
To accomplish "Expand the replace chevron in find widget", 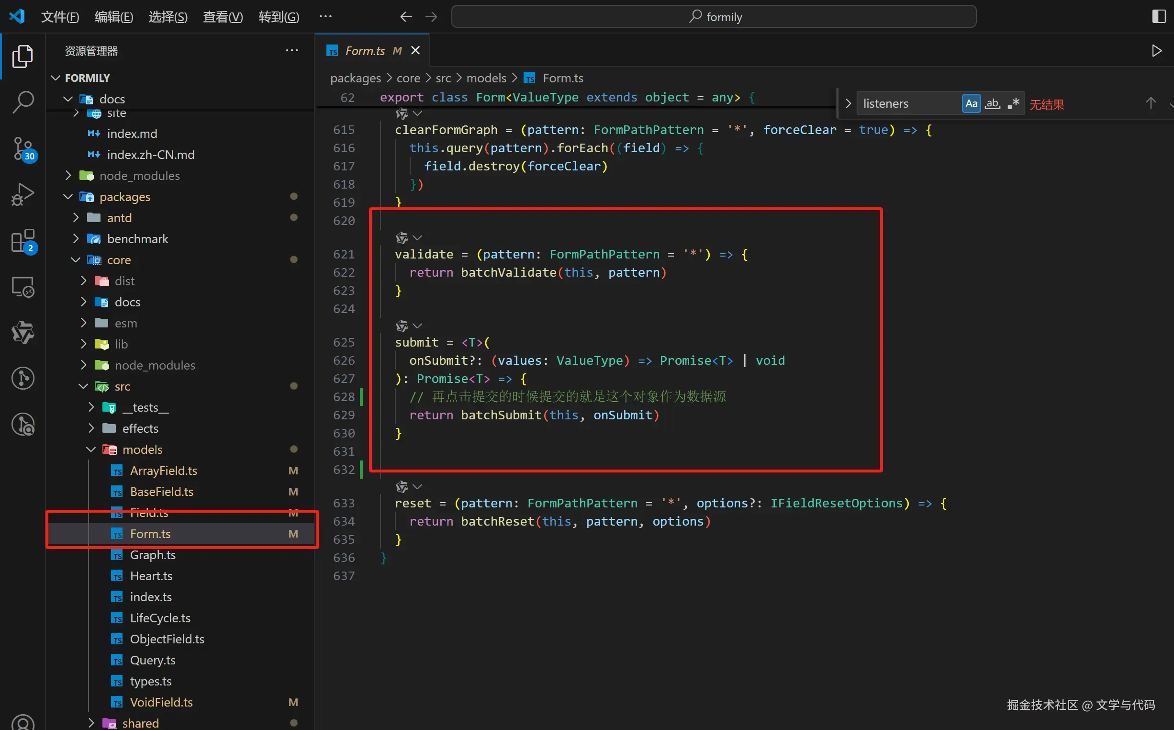I will coord(848,103).
